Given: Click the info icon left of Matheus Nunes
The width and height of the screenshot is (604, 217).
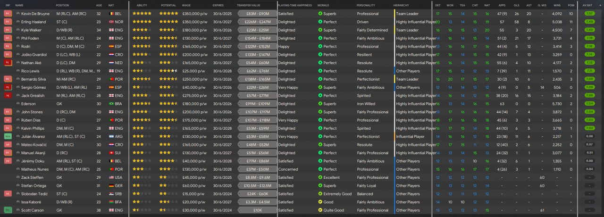Looking at the screenshot, I should (18, 169).
